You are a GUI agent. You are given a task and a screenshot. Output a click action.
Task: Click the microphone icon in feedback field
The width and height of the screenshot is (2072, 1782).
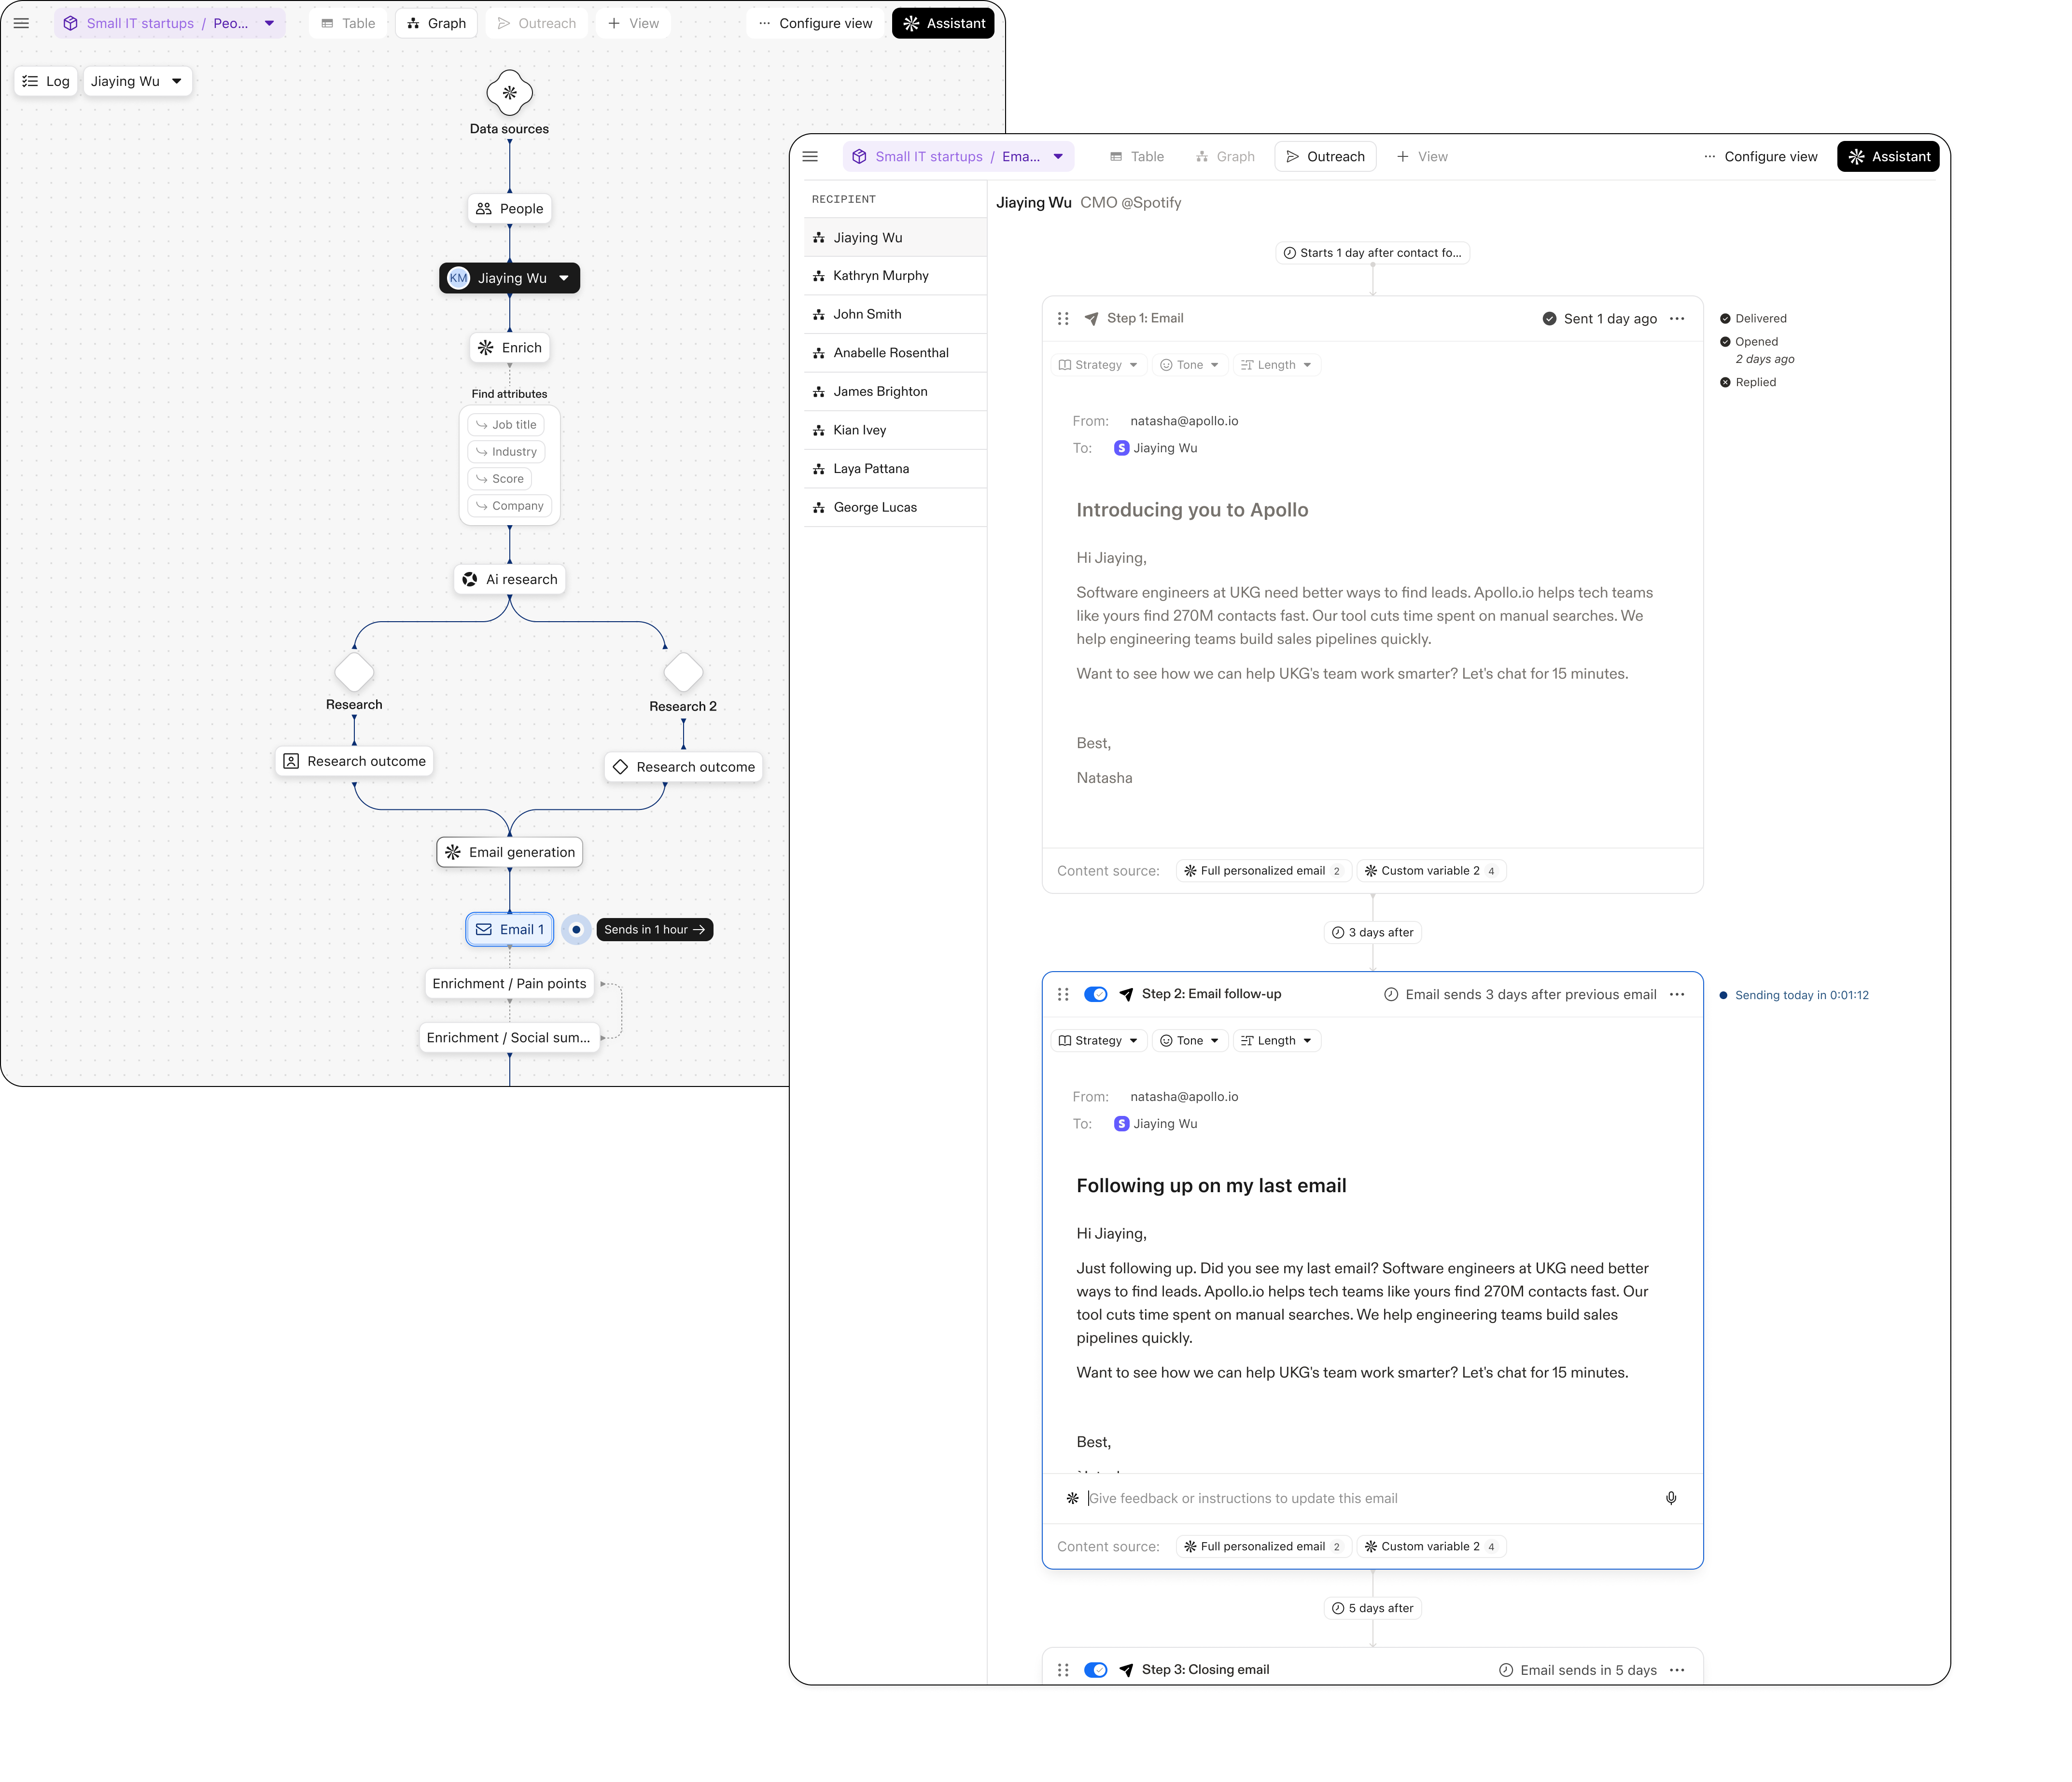(1670, 1498)
